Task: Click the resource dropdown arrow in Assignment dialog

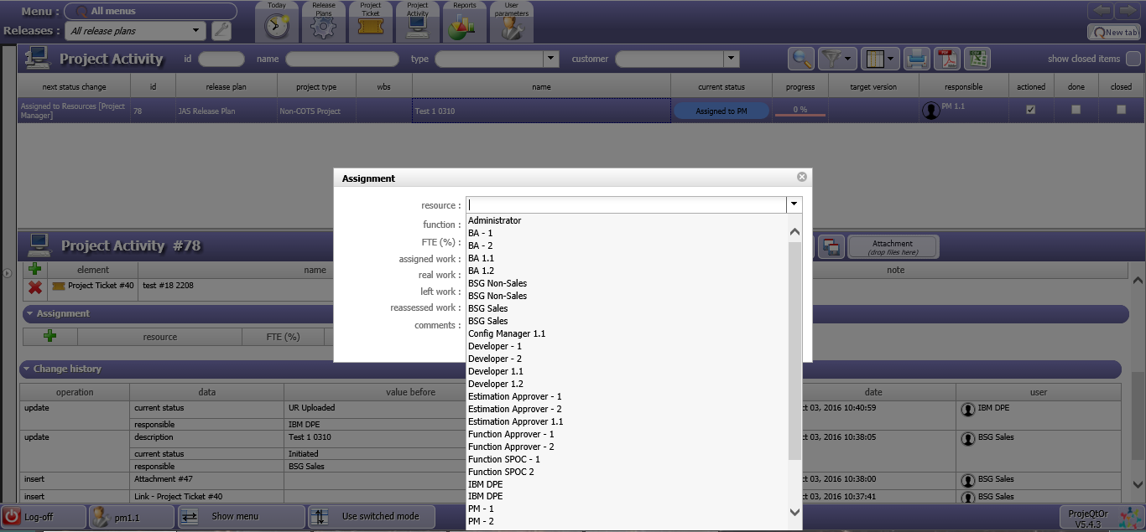Action: (x=792, y=204)
